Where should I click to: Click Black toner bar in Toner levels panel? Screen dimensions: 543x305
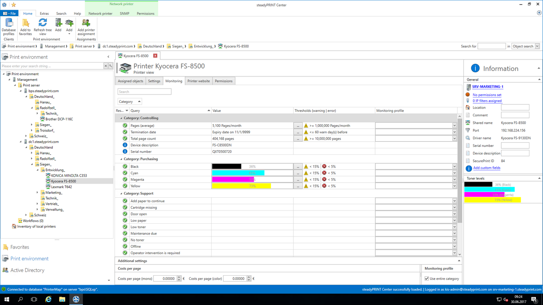pos(478,185)
